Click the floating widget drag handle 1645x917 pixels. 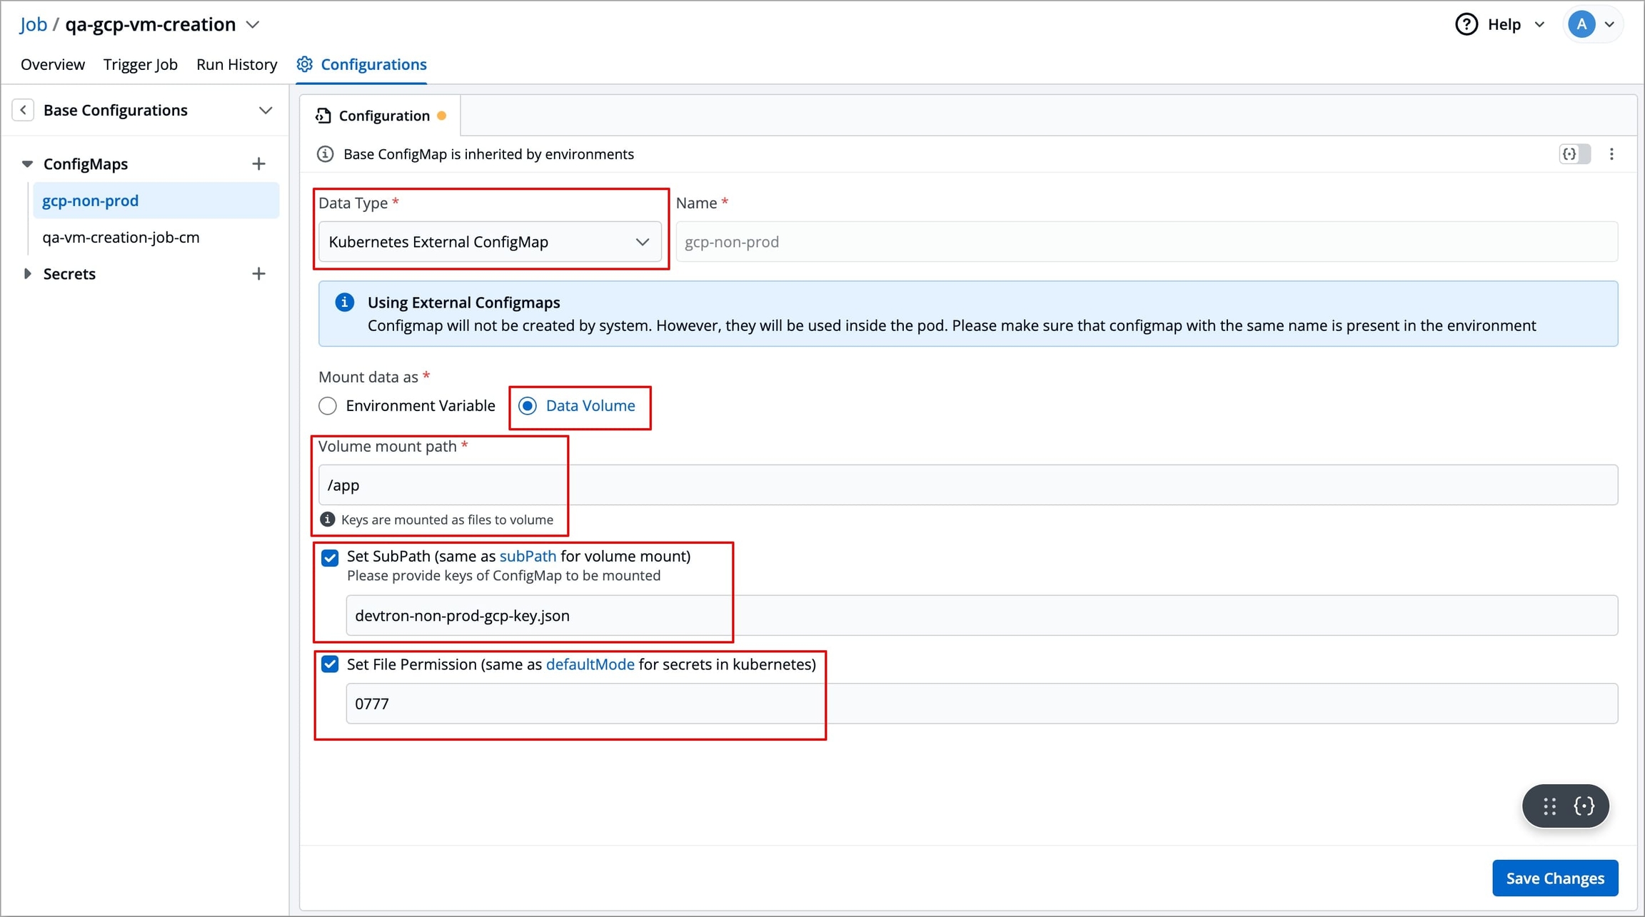[x=1549, y=806]
